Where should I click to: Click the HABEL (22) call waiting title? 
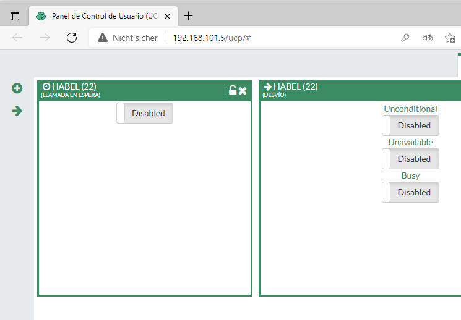pyautogui.click(x=74, y=86)
